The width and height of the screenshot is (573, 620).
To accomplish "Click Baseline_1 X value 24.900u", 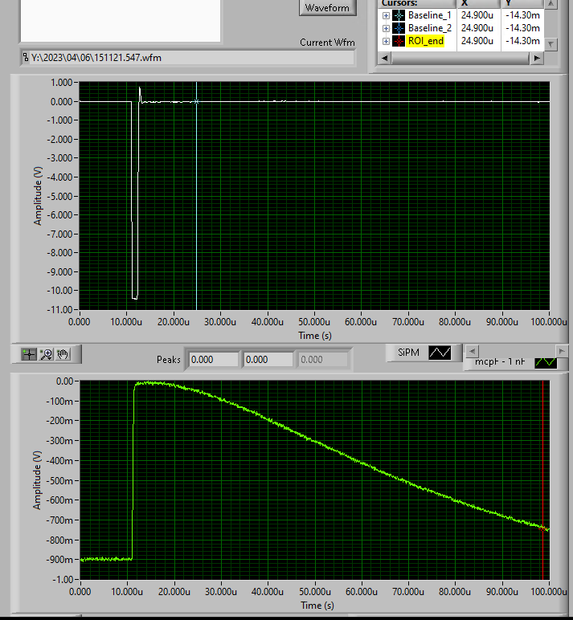I will tap(477, 15).
